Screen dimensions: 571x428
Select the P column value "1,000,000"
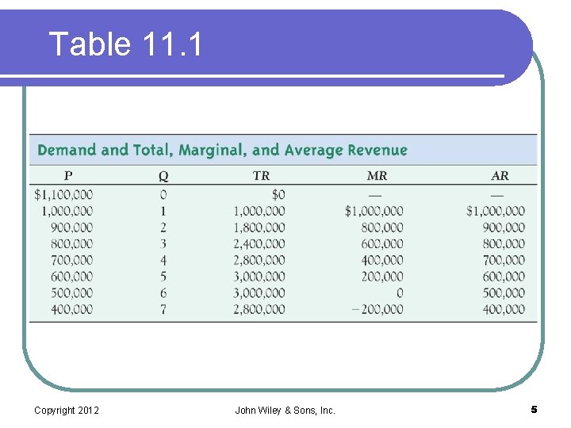(67, 211)
